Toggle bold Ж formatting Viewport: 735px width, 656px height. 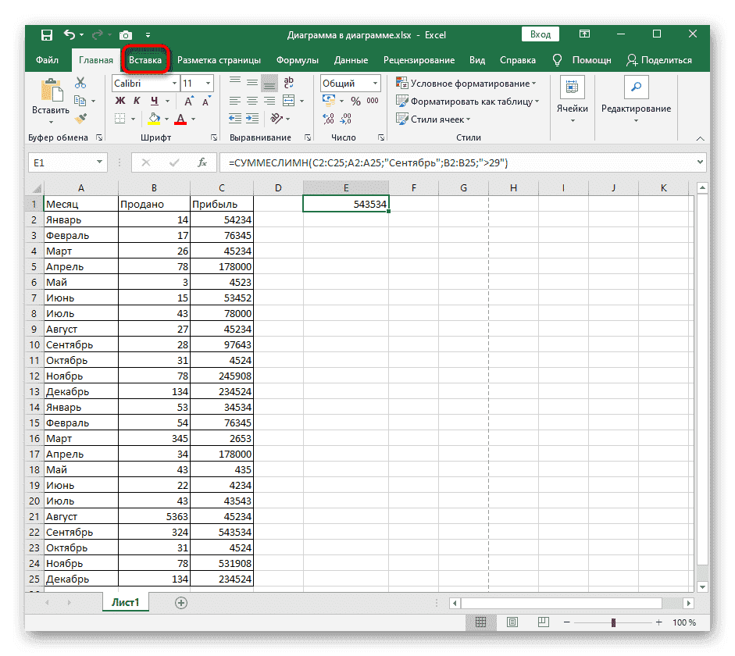click(120, 101)
